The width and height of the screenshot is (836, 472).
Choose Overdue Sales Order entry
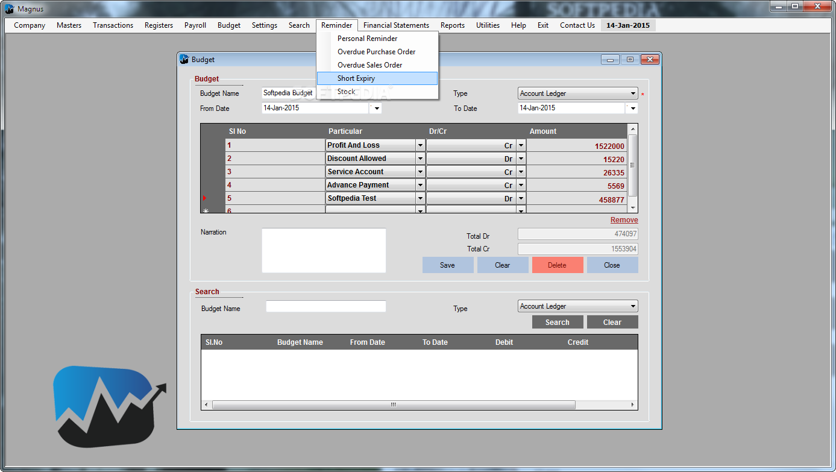pos(377,65)
